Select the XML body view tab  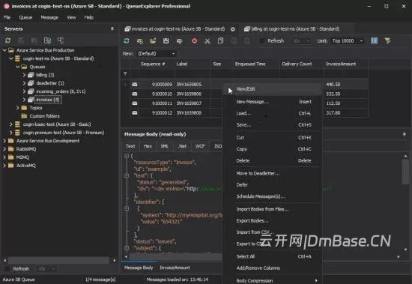coord(165,146)
